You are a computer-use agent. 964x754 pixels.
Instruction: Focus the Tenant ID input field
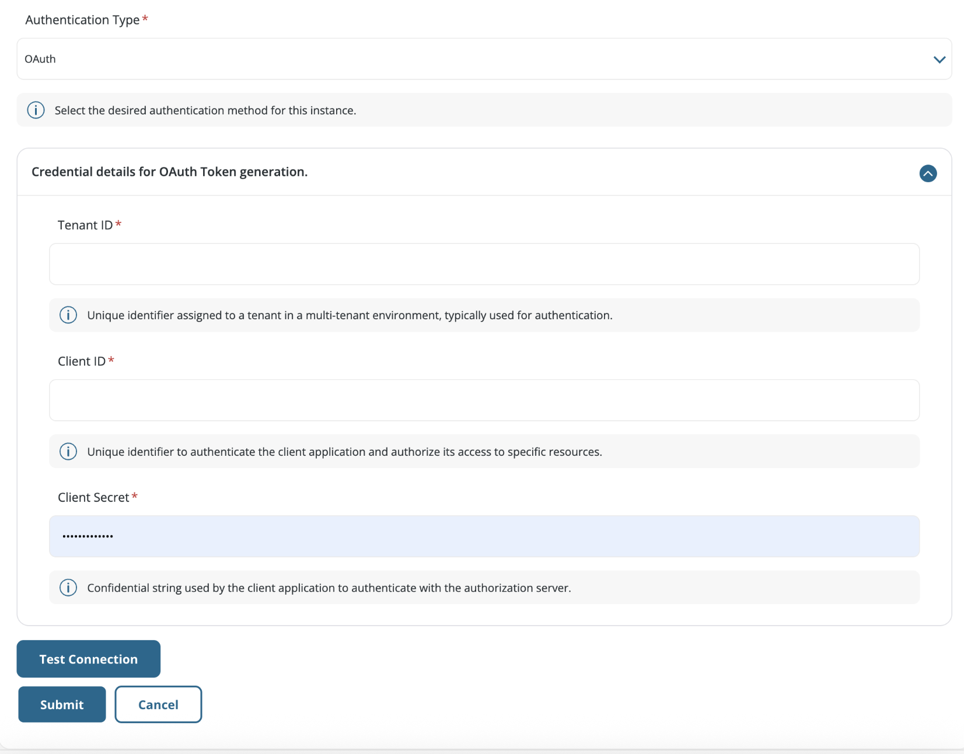[x=484, y=264]
